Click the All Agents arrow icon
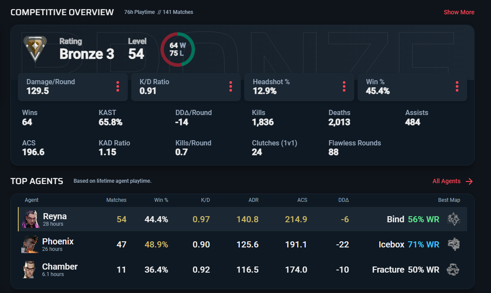 [x=469, y=181]
